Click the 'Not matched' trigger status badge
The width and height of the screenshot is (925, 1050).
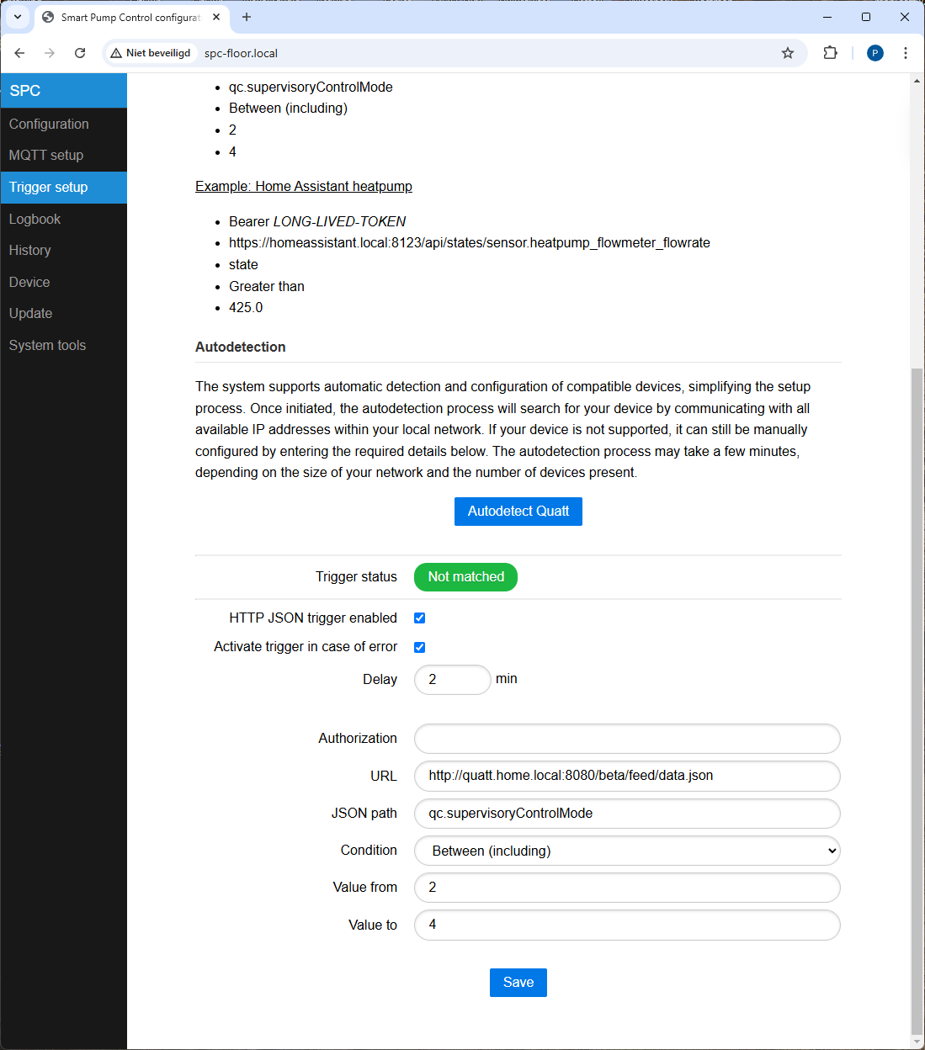coord(465,577)
